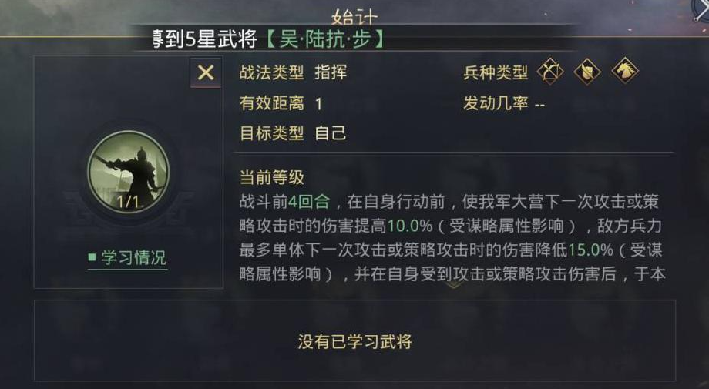Image resolution: width=709 pixels, height=389 pixels.
Task: Click the 有效距离 value 1
Action: point(318,104)
